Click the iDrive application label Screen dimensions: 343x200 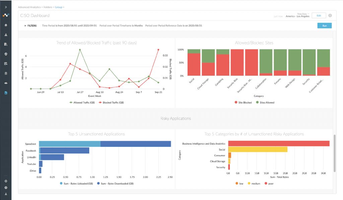[x=33, y=171]
